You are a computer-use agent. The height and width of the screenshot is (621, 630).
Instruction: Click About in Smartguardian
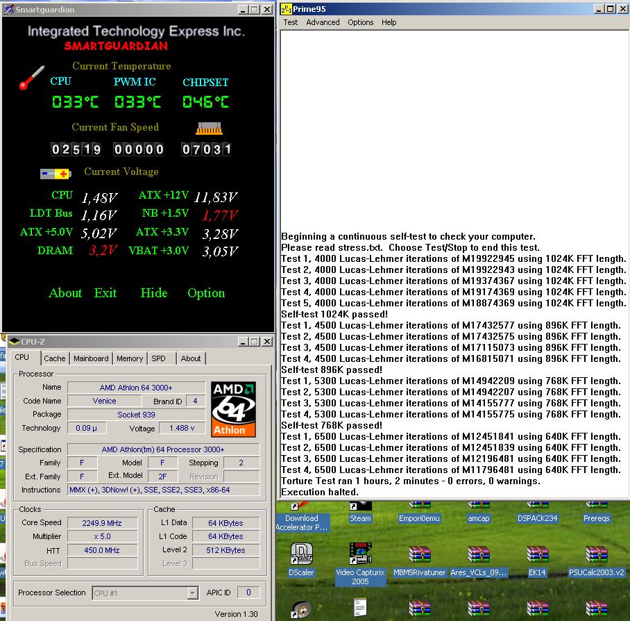pos(65,293)
